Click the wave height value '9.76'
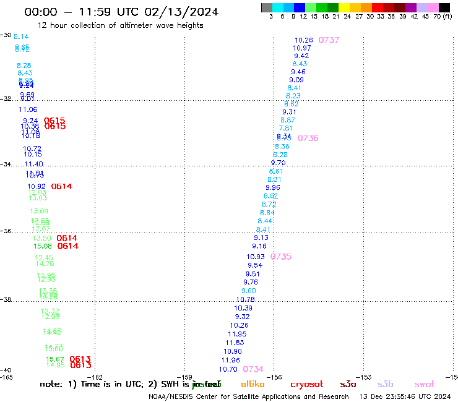This screenshot has height=402, width=458. click(x=251, y=282)
